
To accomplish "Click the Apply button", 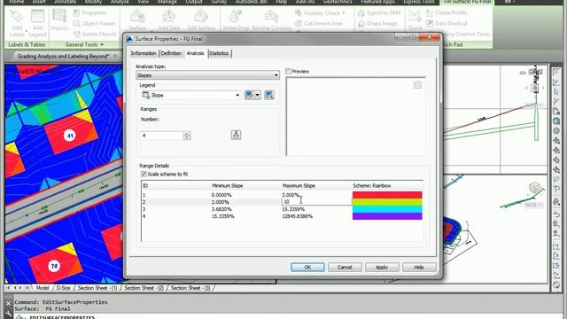I will 382,268.
